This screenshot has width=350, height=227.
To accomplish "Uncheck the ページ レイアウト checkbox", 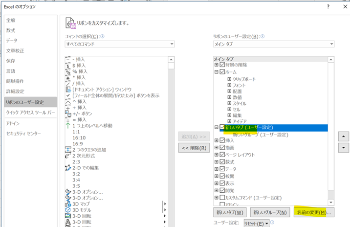I will 222,155.
